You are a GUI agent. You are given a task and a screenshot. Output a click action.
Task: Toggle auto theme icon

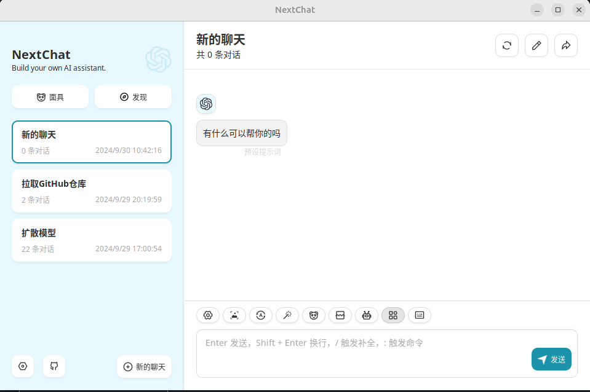pyautogui.click(x=261, y=315)
